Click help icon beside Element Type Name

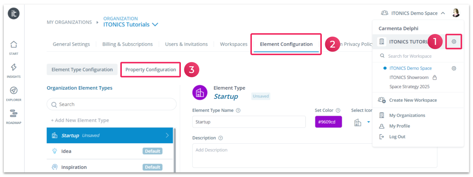coord(238,110)
